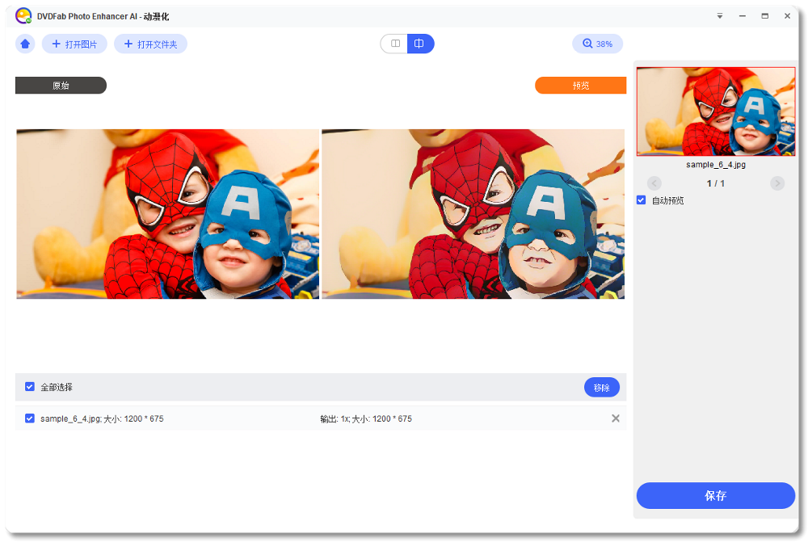The width and height of the screenshot is (808, 542).
Task: Click the original image in preview
Action: (x=168, y=214)
